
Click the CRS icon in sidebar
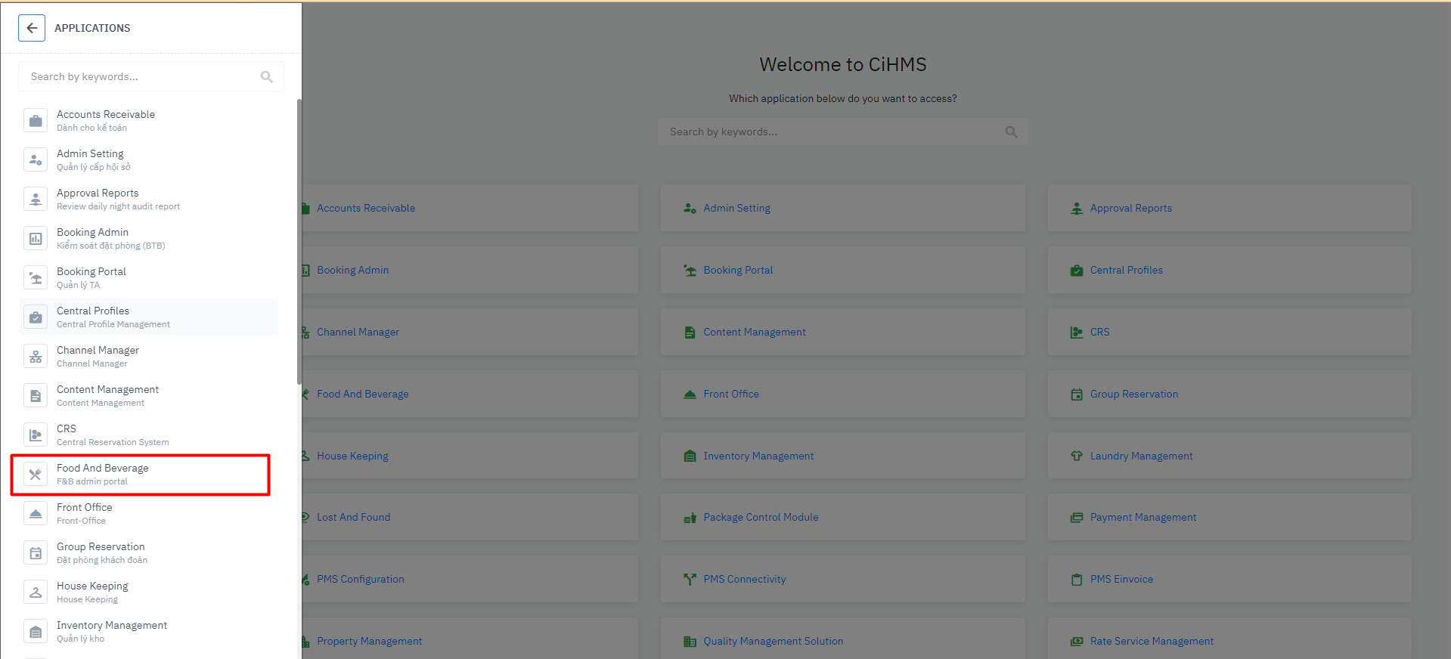[x=36, y=435]
